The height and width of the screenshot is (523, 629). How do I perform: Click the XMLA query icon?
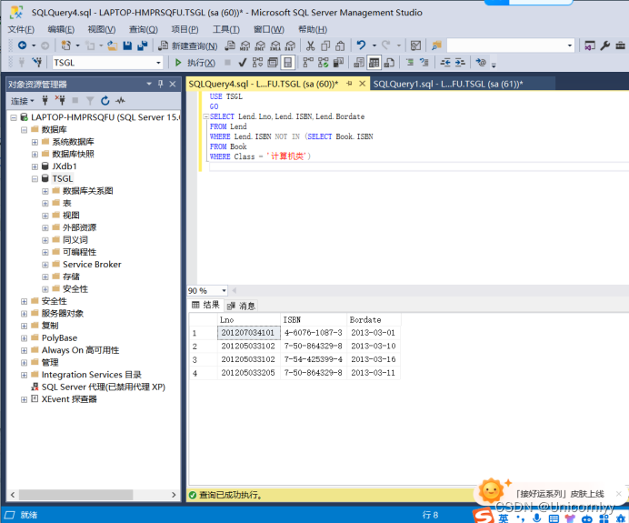pos(275,45)
